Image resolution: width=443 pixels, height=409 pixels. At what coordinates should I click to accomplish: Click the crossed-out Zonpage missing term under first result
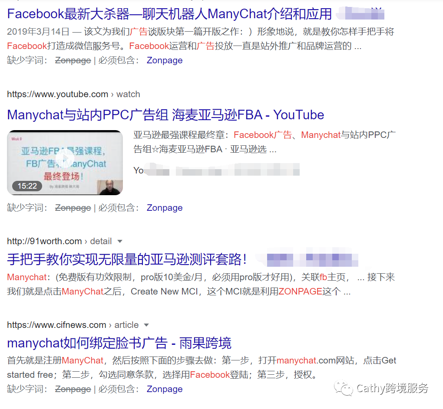point(73,60)
